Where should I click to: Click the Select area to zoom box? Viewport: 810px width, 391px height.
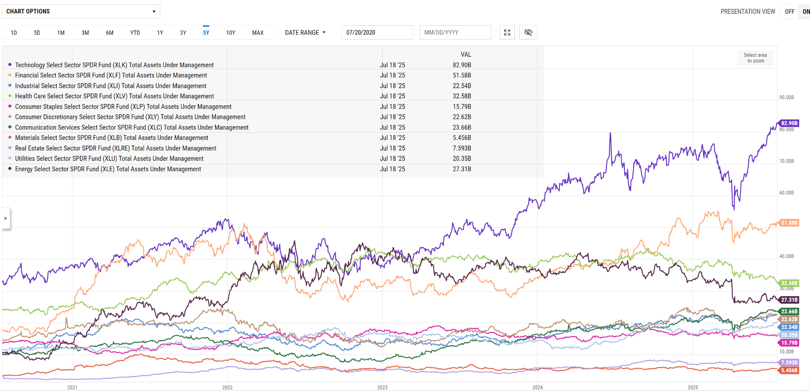point(755,58)
